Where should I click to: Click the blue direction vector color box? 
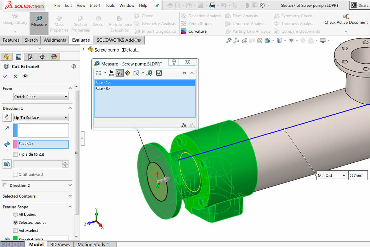pyautogui.click(x=15, y=131)
